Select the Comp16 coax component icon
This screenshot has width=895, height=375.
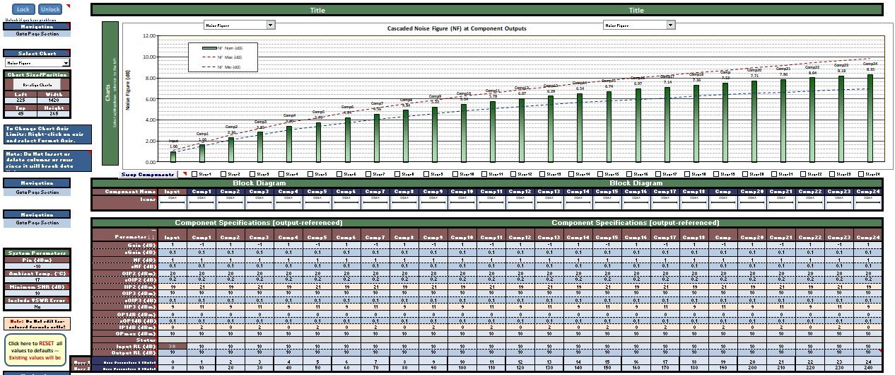coord(637,203)
